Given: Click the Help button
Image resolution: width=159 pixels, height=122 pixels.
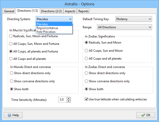Looking at the screenshot, I should tap(13, 115).
